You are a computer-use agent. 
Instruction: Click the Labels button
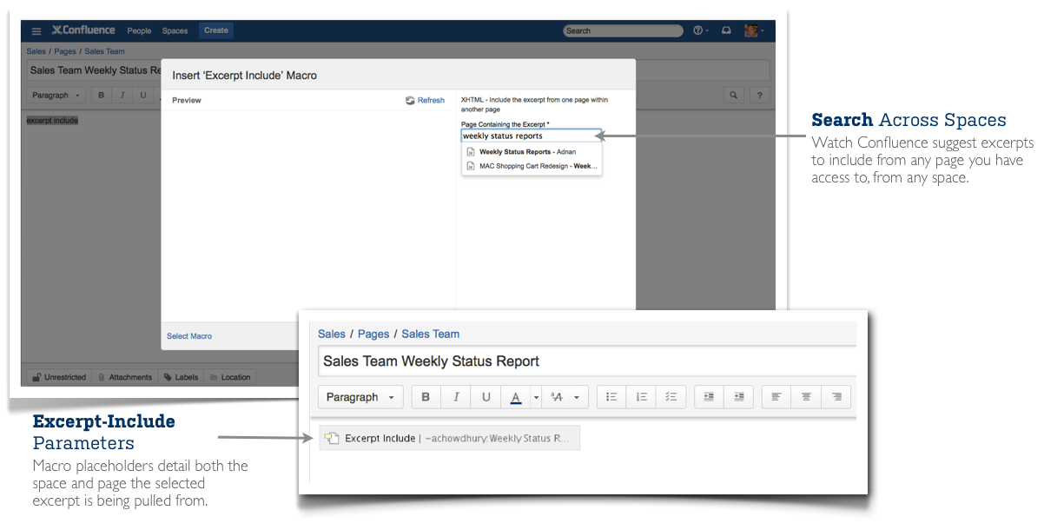(x=181, y=377)
